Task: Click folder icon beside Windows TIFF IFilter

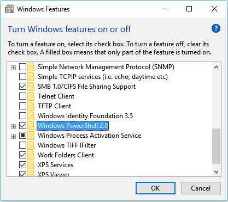Action: (x=31, y=145)
